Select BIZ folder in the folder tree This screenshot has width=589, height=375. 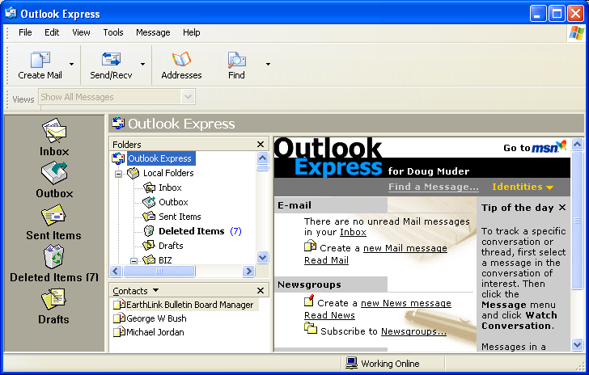pyautogui.click(x=165, y=260)
